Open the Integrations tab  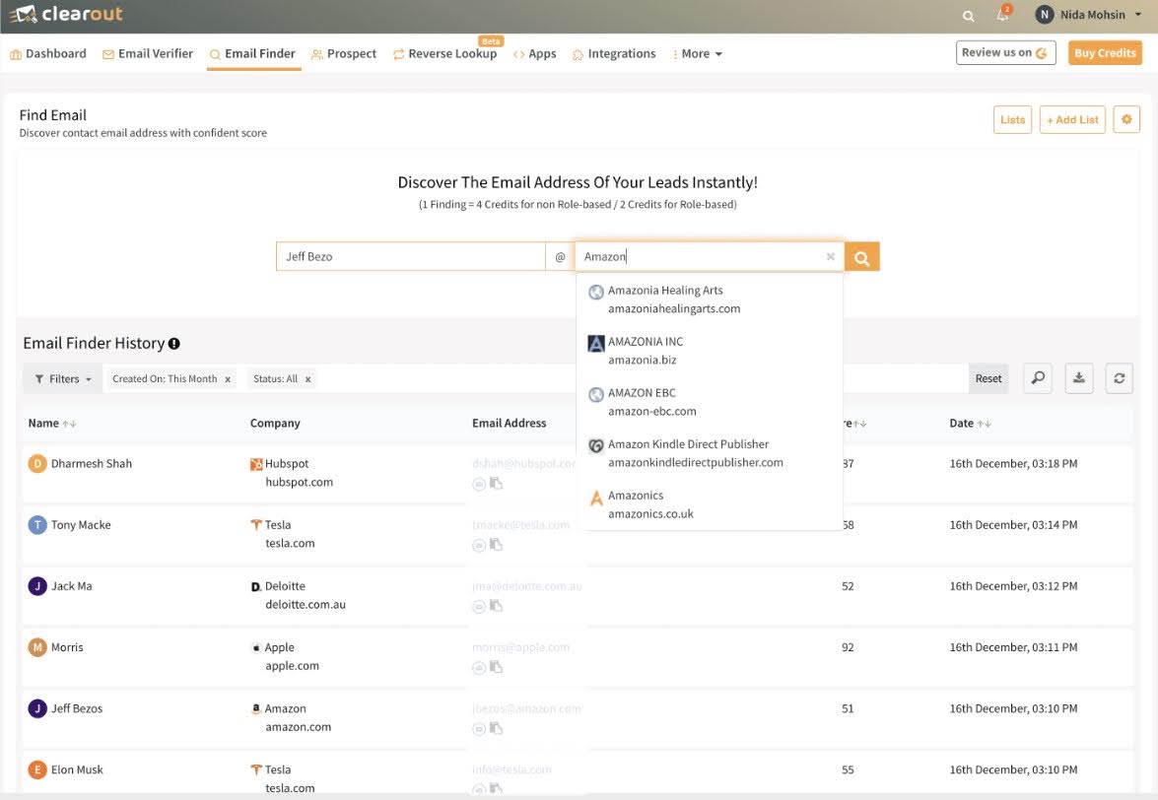614,53
